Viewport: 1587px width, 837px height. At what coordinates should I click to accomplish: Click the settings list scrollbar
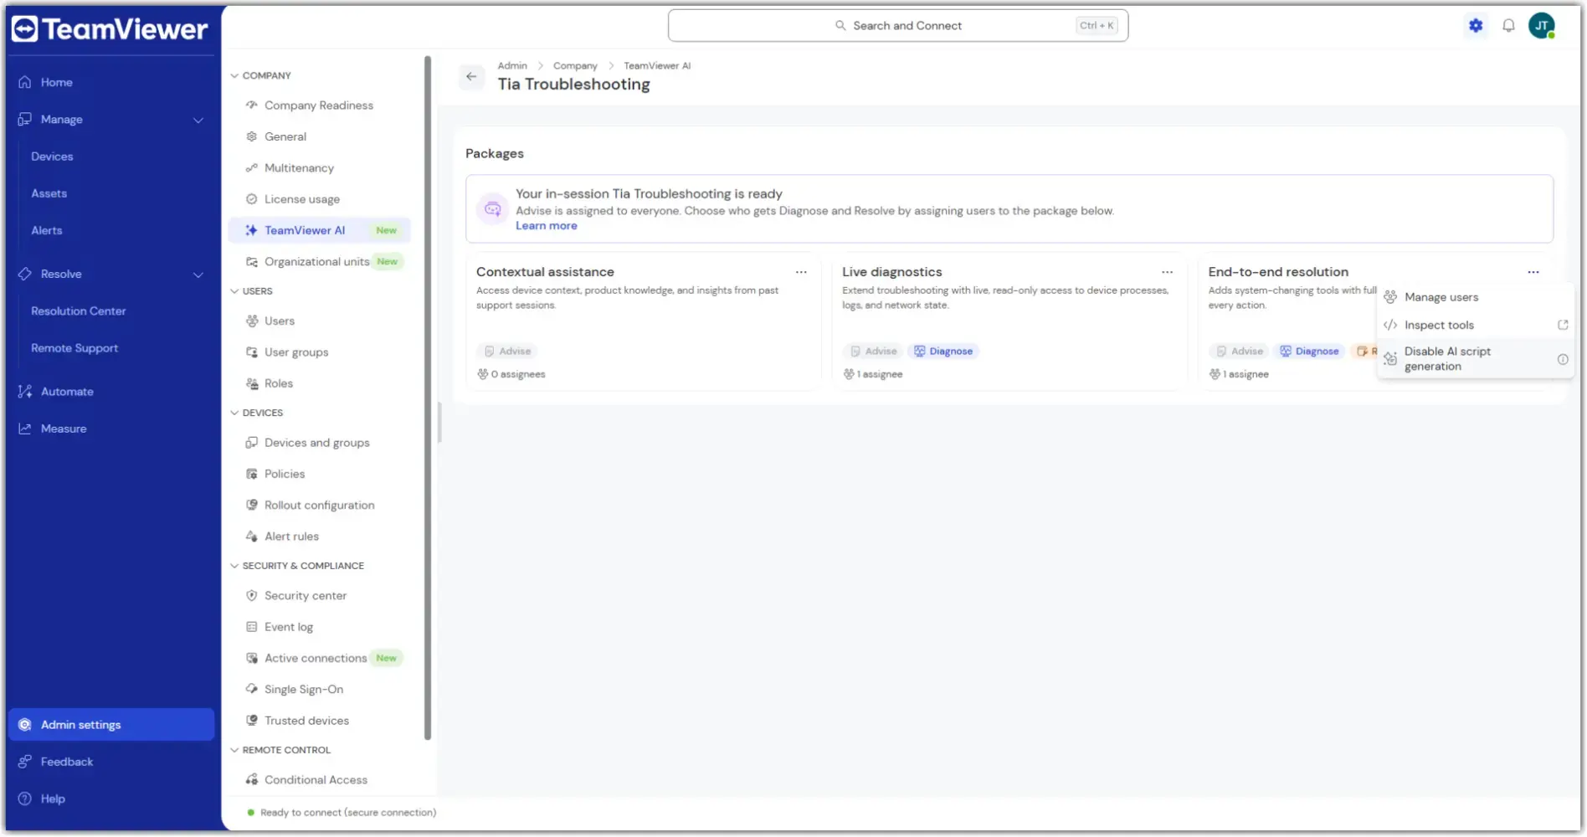click(428, 398)
